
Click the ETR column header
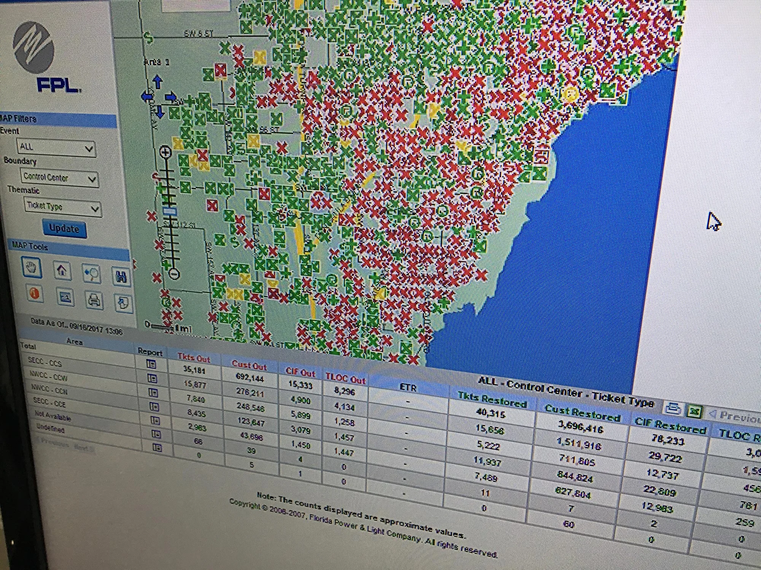pos(408,387)
